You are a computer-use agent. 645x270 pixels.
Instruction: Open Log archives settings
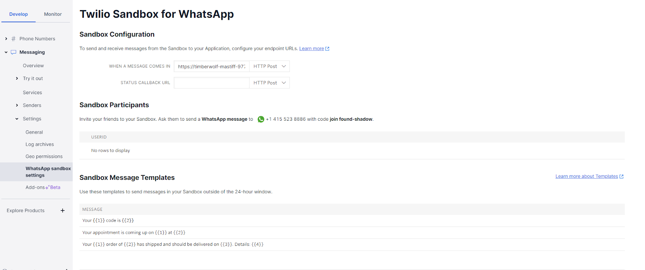40,144
